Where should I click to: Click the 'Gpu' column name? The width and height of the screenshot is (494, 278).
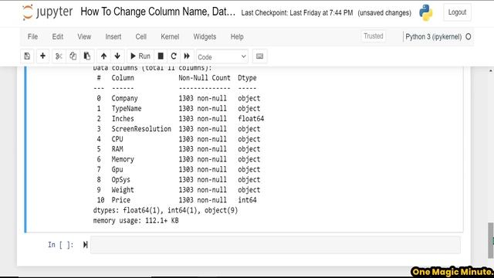point(117,170)
